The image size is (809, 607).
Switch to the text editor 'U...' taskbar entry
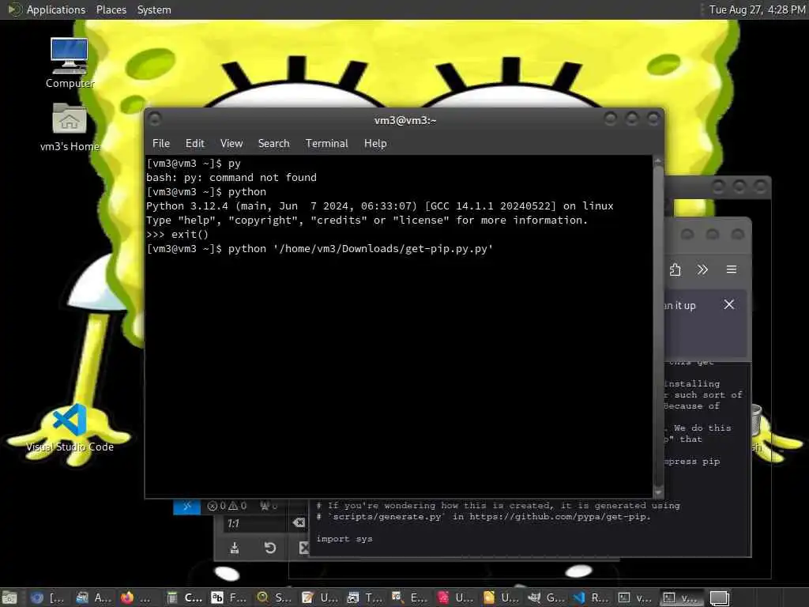[321, 598]
